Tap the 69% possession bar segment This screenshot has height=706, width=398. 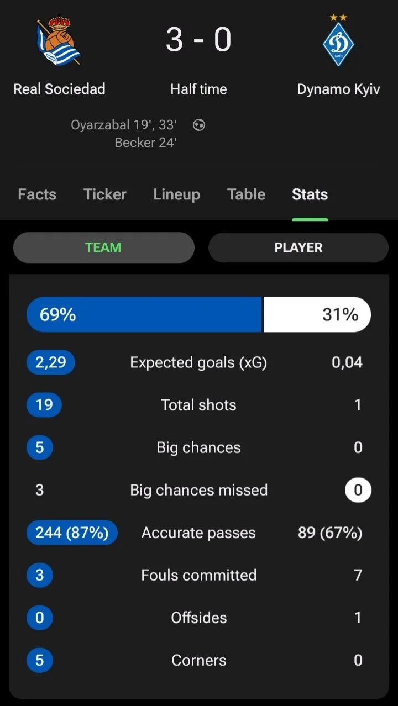pyautogui.click(x=144, y=314)
